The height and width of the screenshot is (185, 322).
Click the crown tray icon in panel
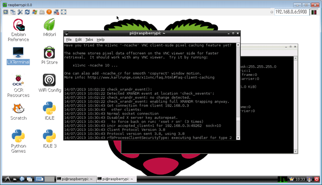[x=291, y=179]
